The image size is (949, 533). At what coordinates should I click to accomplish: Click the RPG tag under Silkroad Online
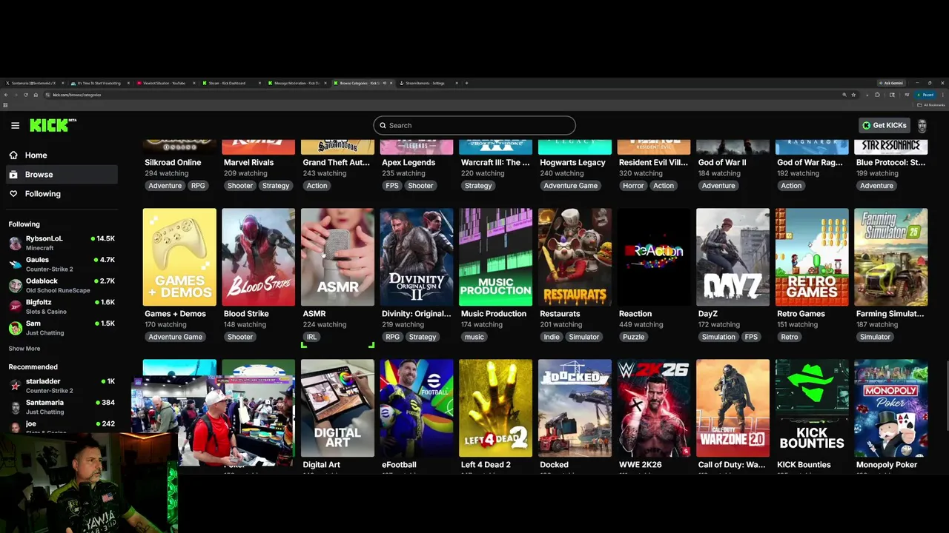pos(198,186)
